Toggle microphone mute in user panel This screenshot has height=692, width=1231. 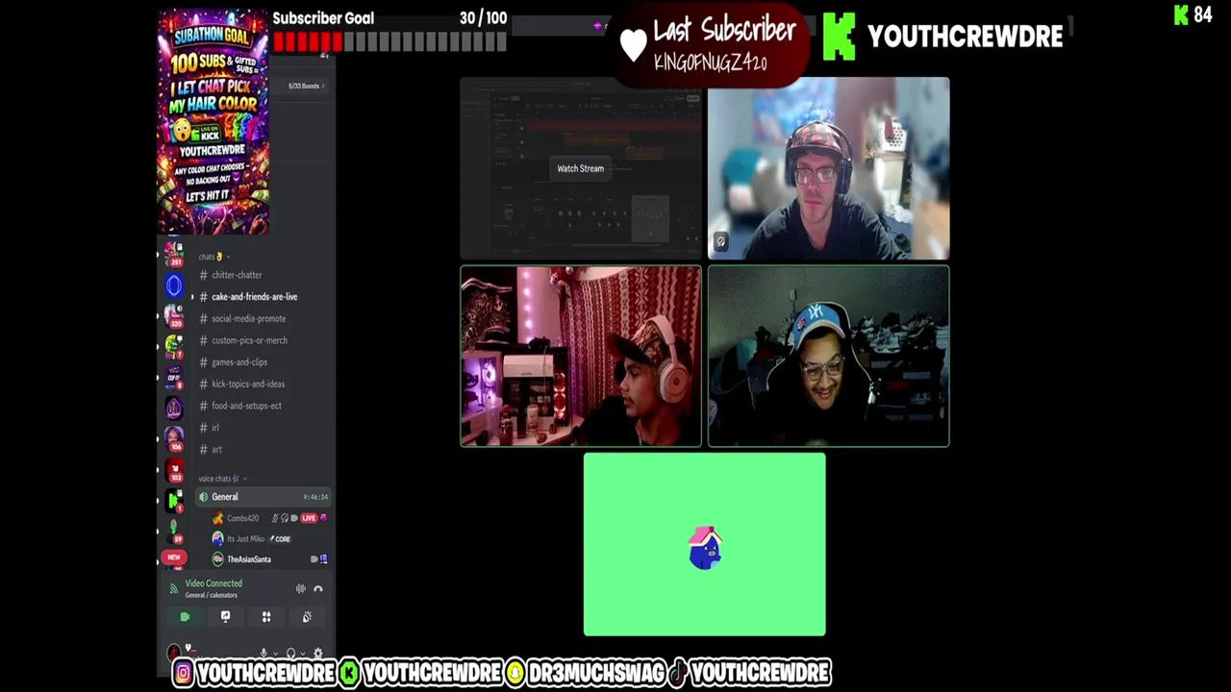click(264, 654)
